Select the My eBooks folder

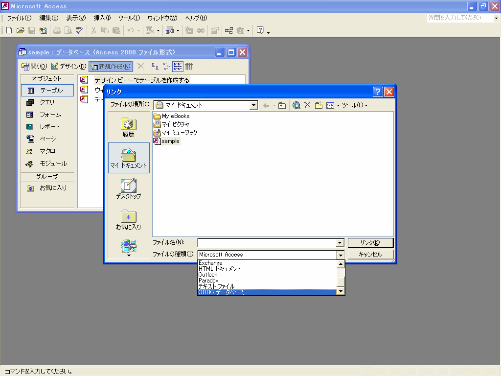[x=172, y=116]
